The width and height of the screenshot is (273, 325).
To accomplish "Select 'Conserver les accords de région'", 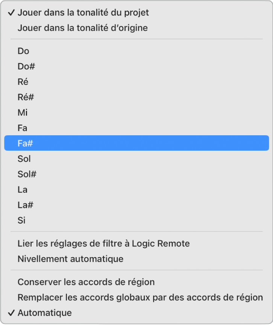I will pos(86,282).
